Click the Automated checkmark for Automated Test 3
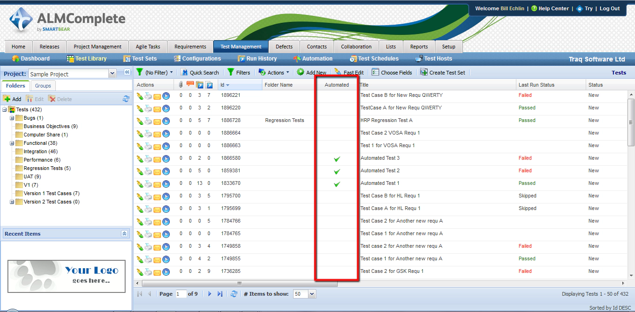Viewport: 635px width, 312px height. click(x=337, y=159)
